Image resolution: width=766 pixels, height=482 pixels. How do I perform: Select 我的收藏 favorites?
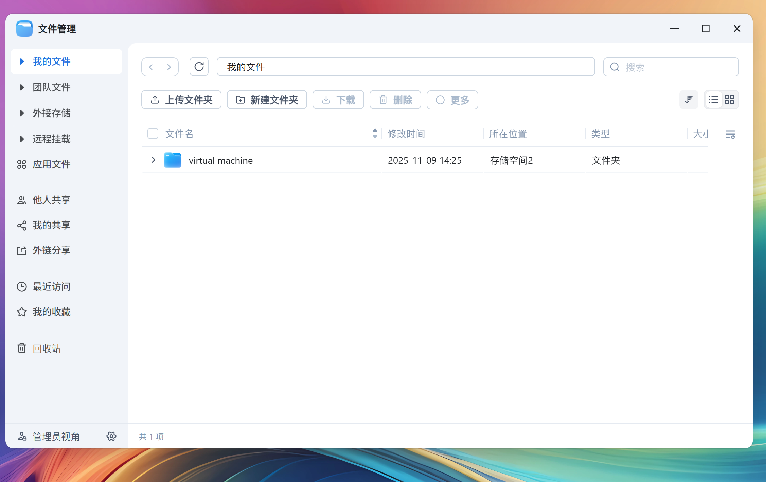(51, 312)
